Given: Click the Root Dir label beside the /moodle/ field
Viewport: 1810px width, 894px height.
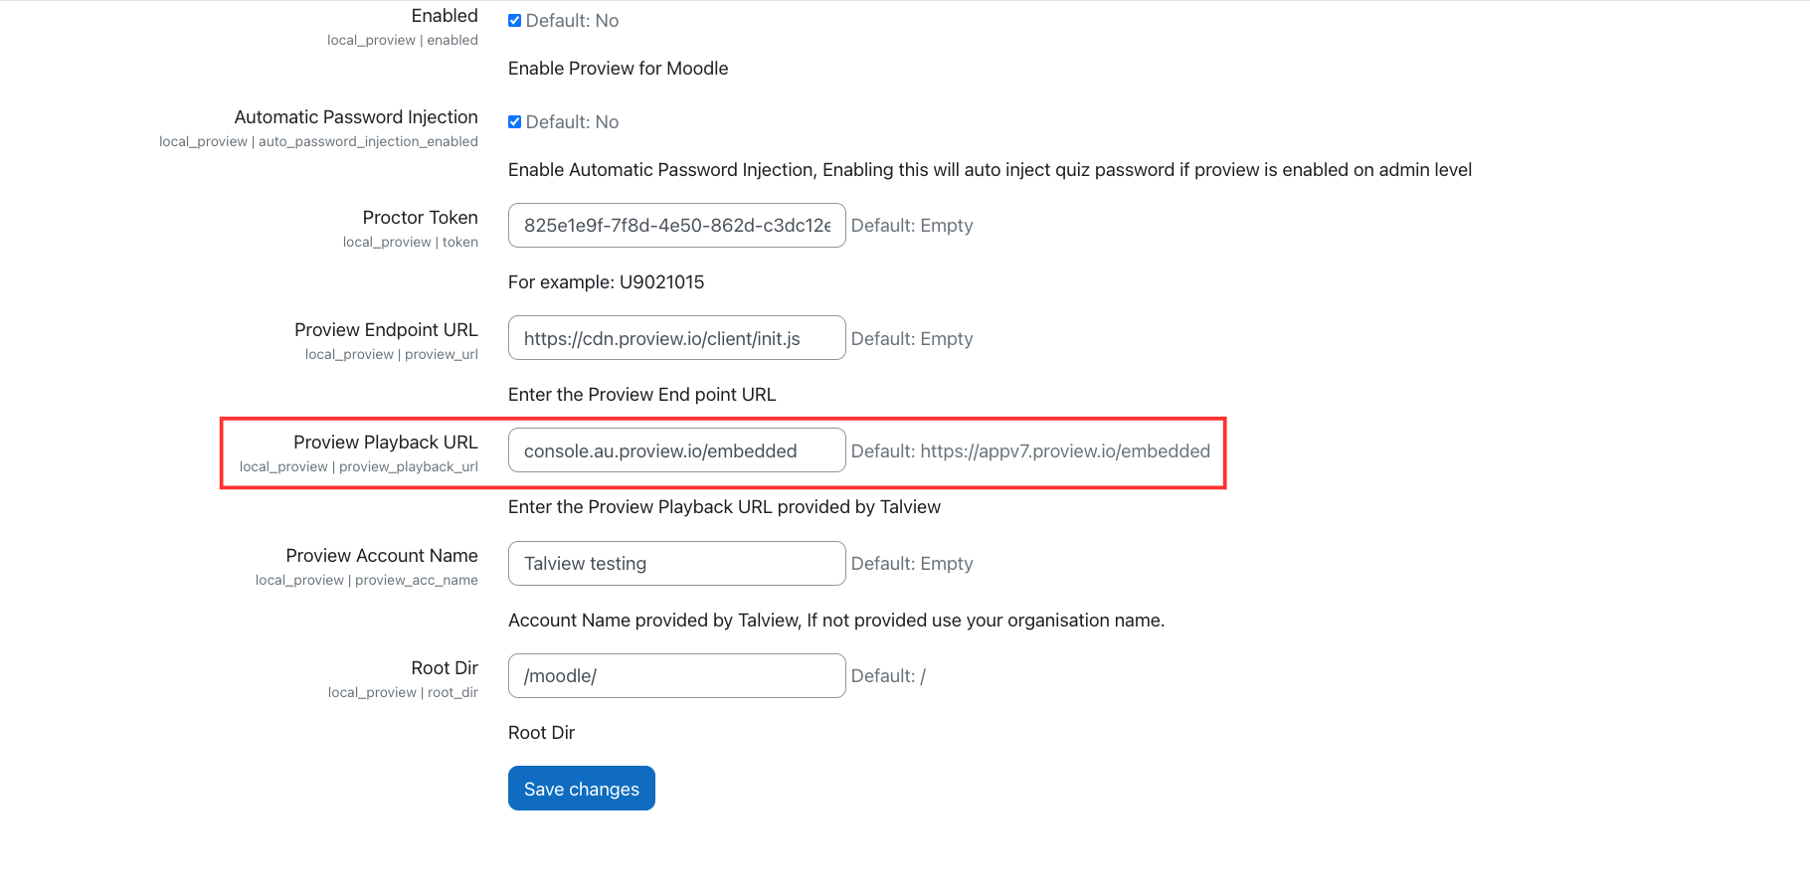Looking at the screenshot, I should pyautogui.click(x=445, y=668).
